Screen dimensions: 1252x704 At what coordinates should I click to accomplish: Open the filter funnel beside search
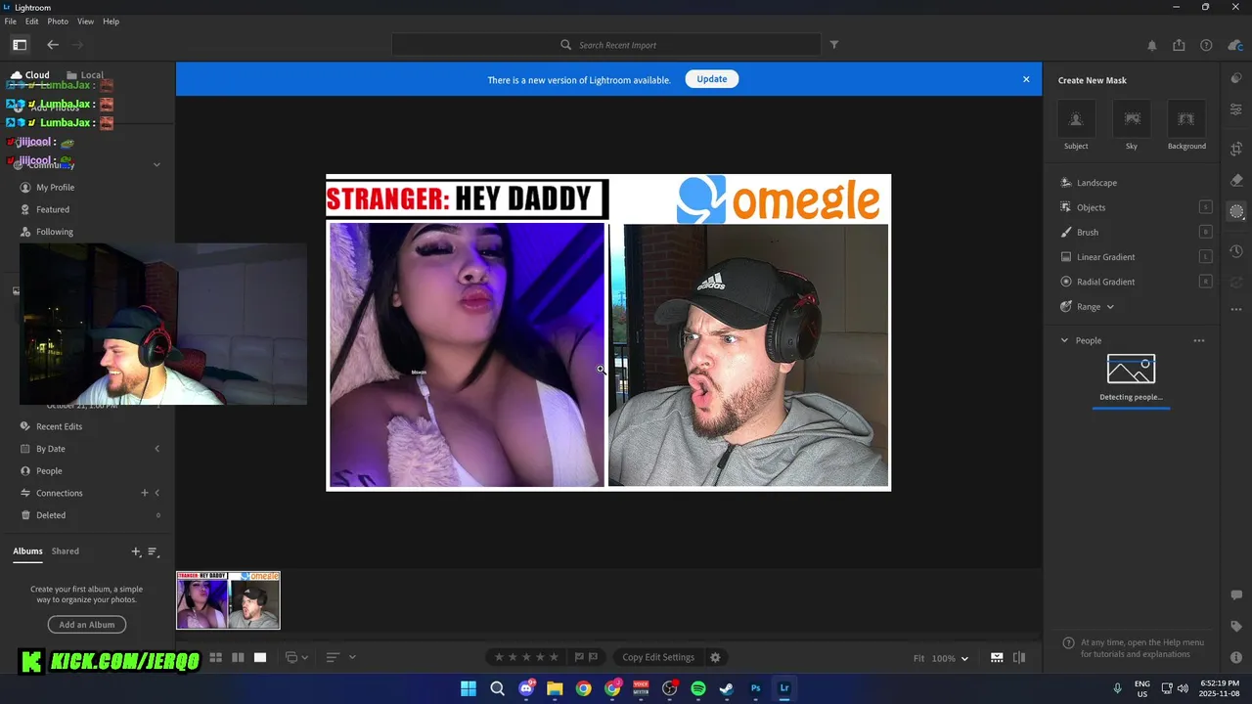pyautogui.click(x=834, y=45)
